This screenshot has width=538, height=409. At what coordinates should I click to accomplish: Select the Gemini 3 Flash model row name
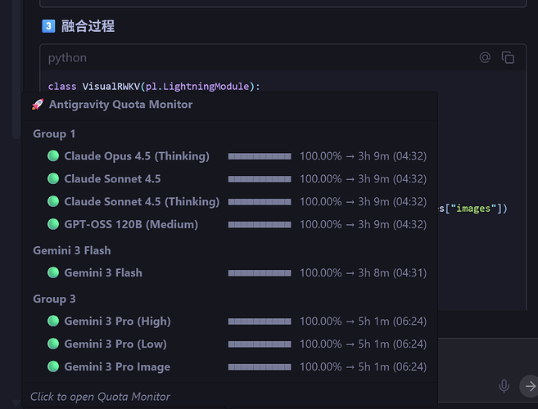tap(103, 272)
